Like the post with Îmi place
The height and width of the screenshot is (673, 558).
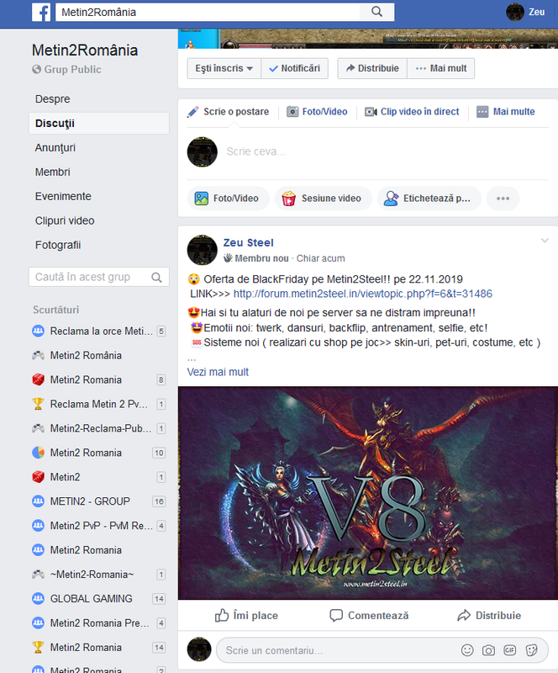(x=246, y=615)
